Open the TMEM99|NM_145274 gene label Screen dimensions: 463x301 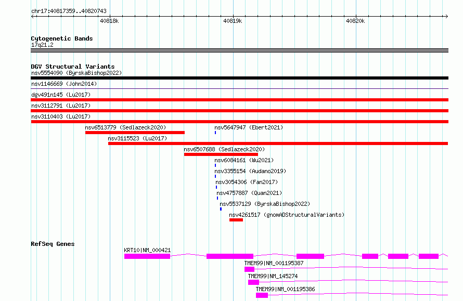pyautogui.click(x=273, y=276)
